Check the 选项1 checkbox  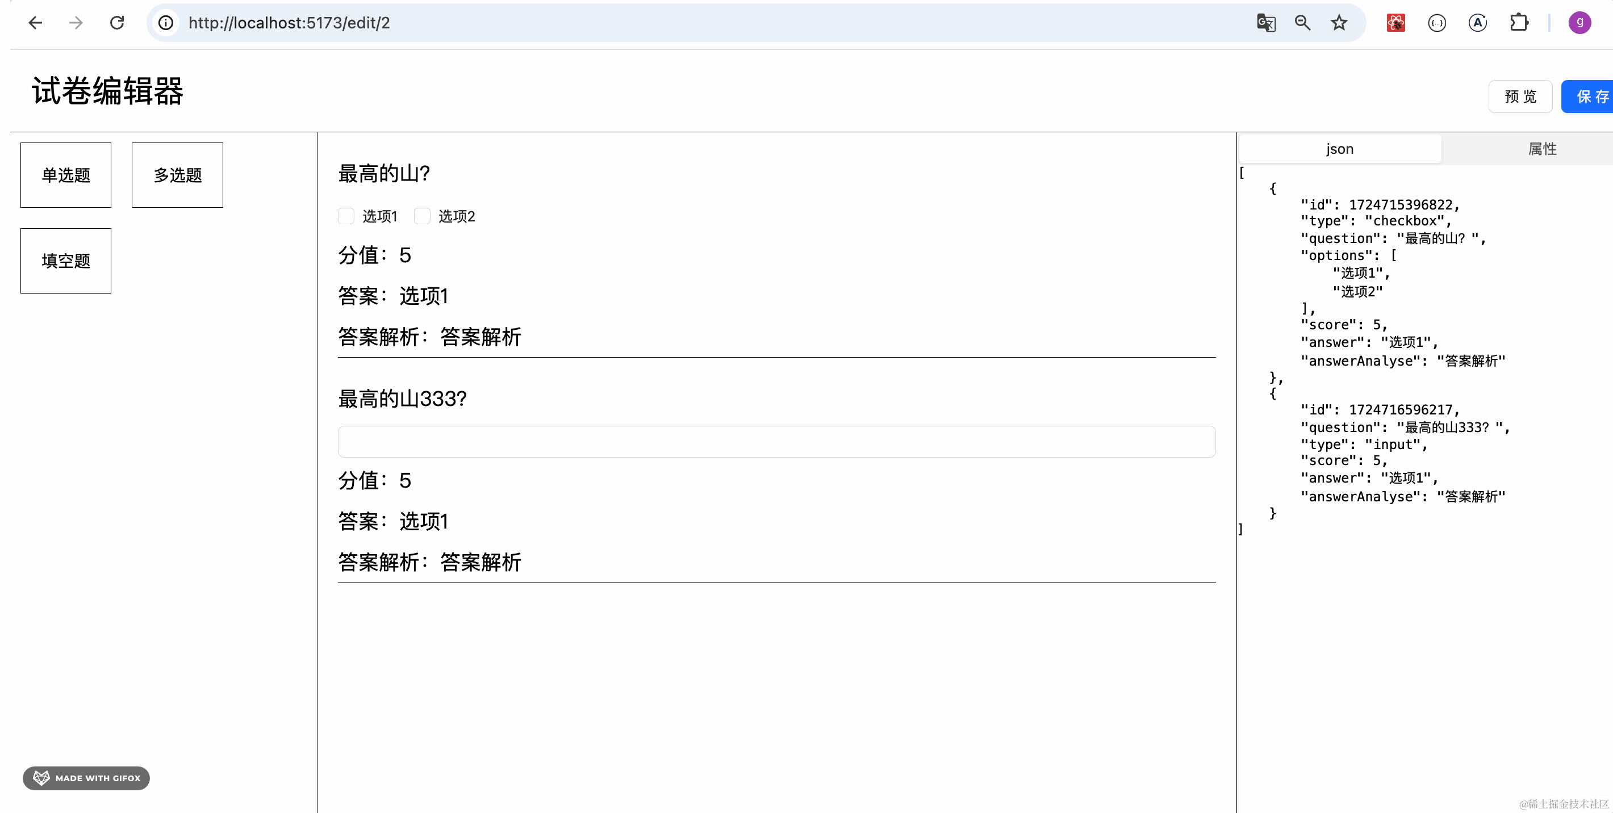coord(346,216)
